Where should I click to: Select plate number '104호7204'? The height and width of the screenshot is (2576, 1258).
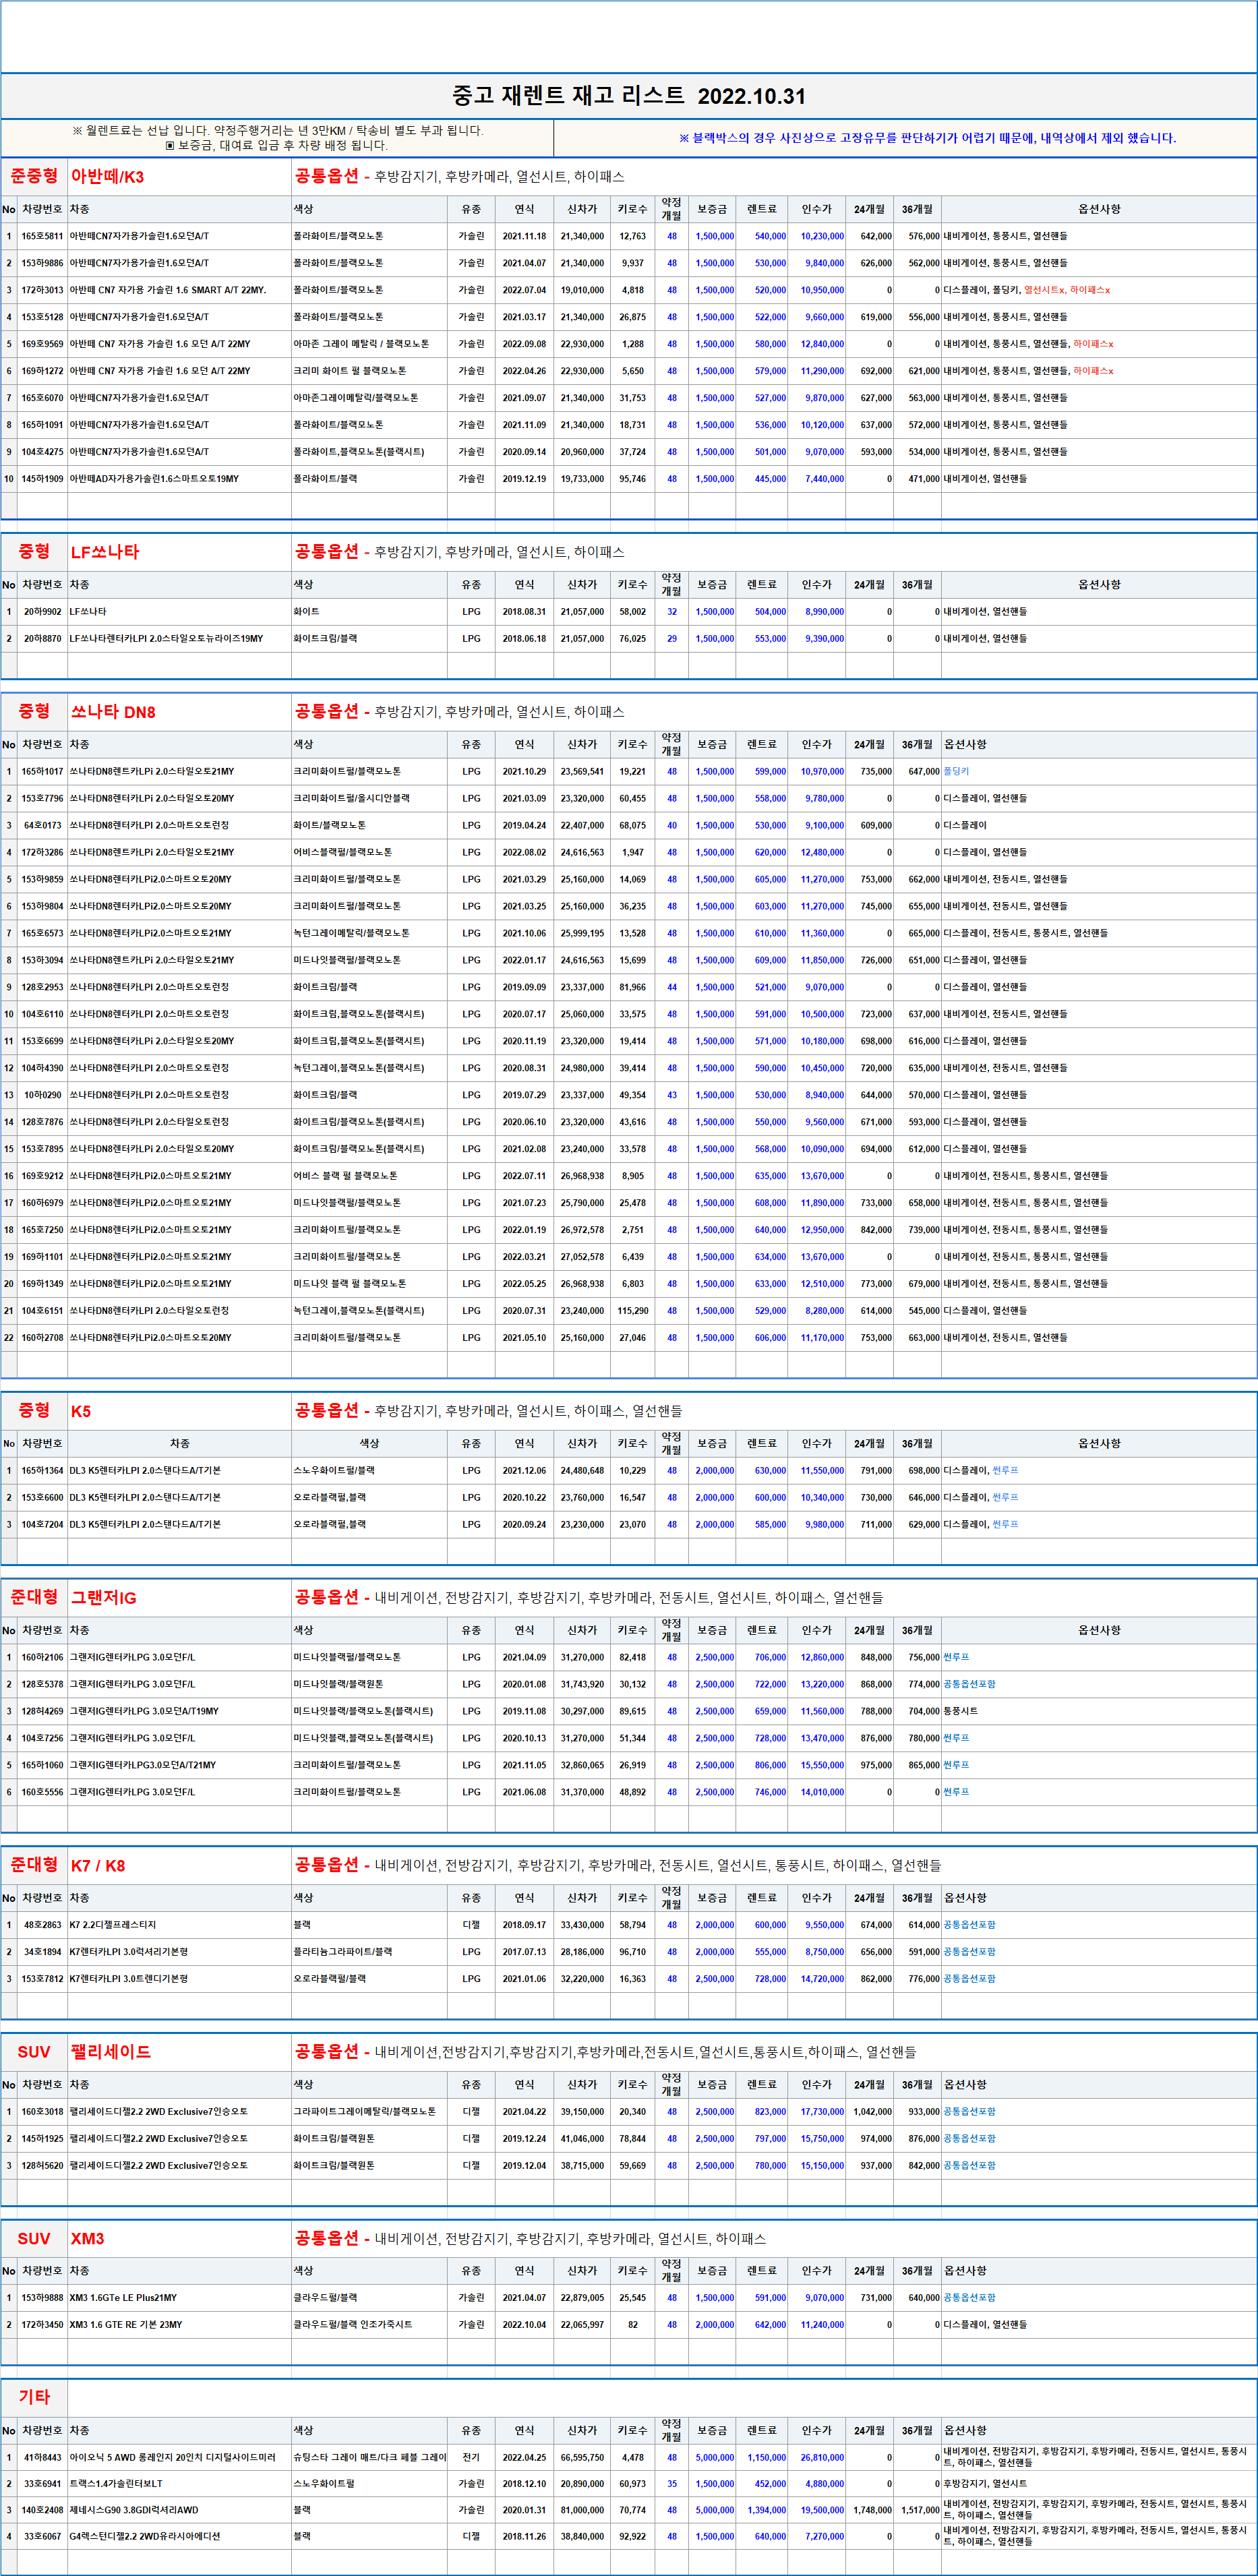[42, 1525]
